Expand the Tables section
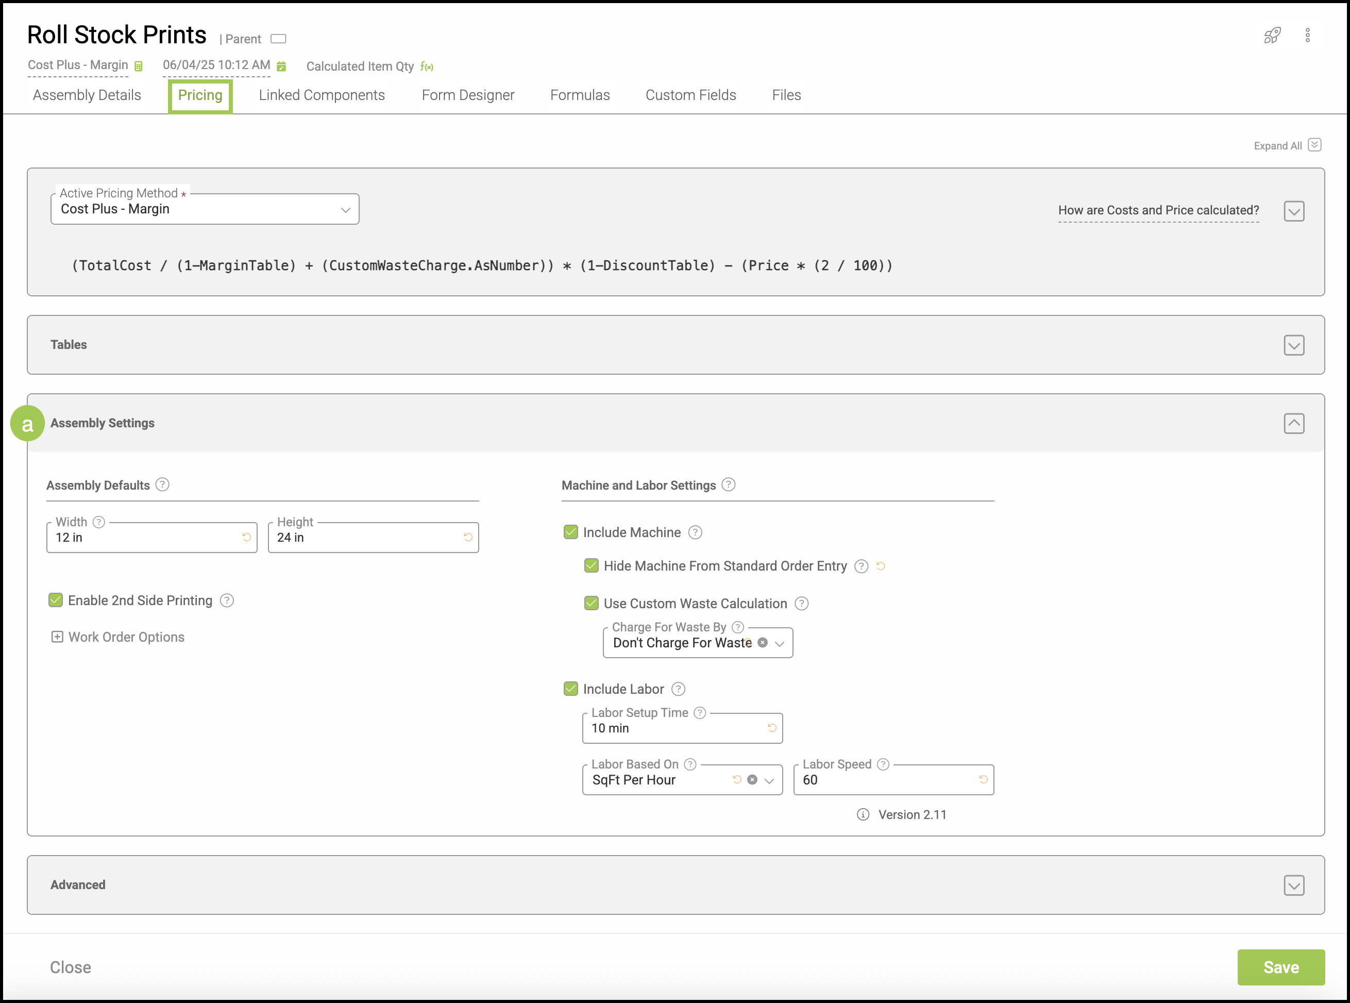This screenshot has height=1003, width=1350. [1293, 345]
